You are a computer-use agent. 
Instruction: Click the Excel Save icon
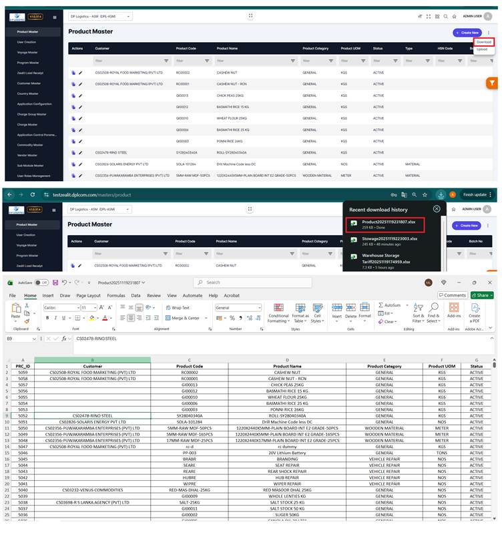55,283
